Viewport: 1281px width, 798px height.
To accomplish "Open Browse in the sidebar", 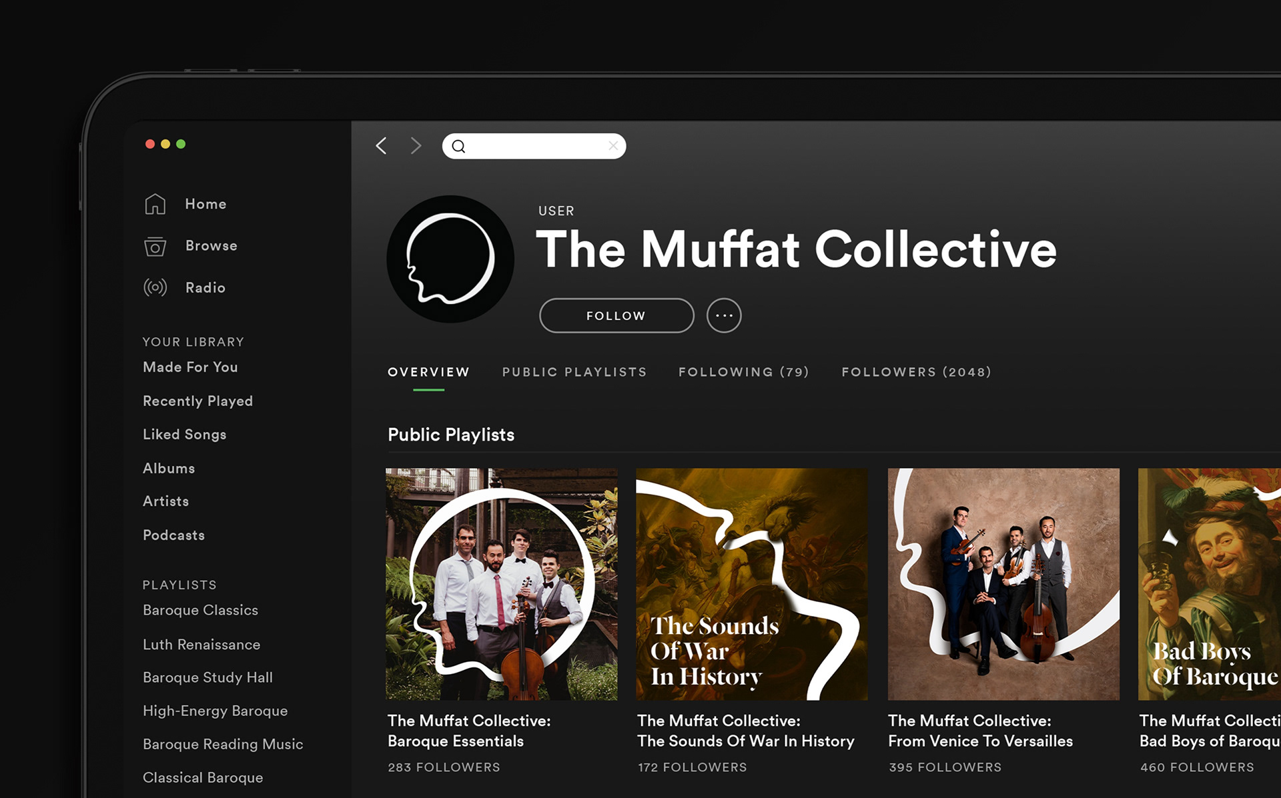I will (x=211, y=246).
